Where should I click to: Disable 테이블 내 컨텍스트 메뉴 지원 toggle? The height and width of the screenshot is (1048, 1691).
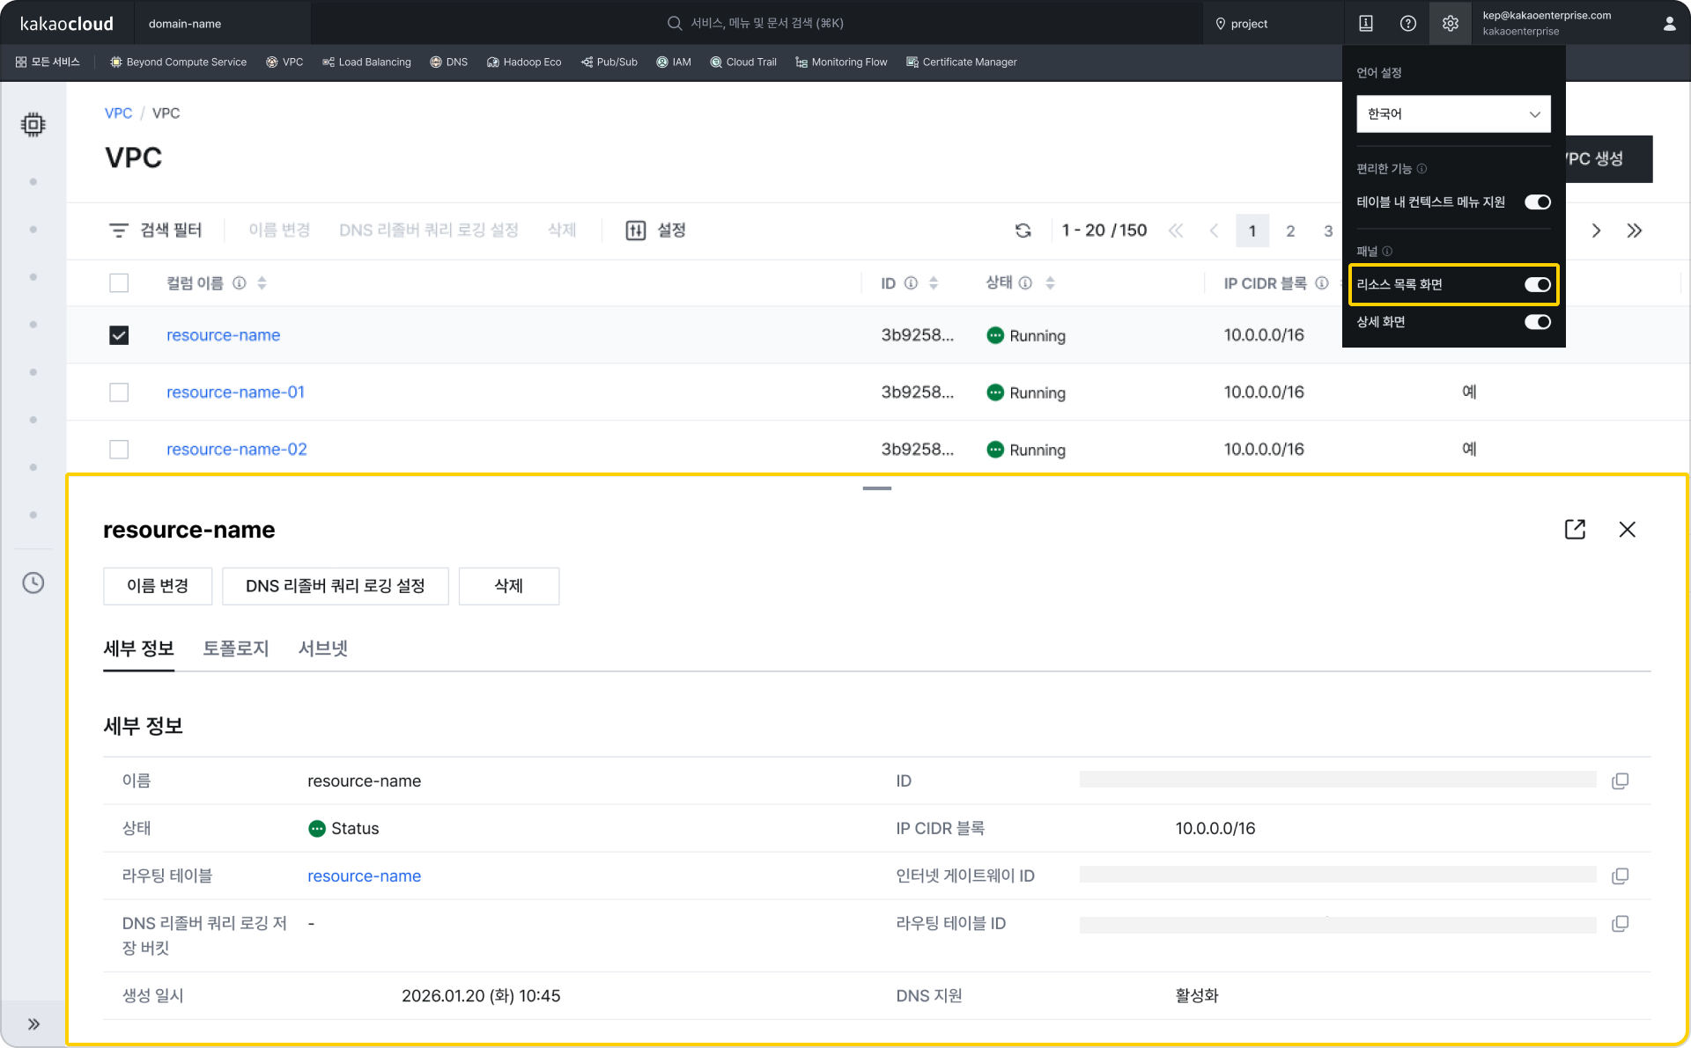point(1537,202)
